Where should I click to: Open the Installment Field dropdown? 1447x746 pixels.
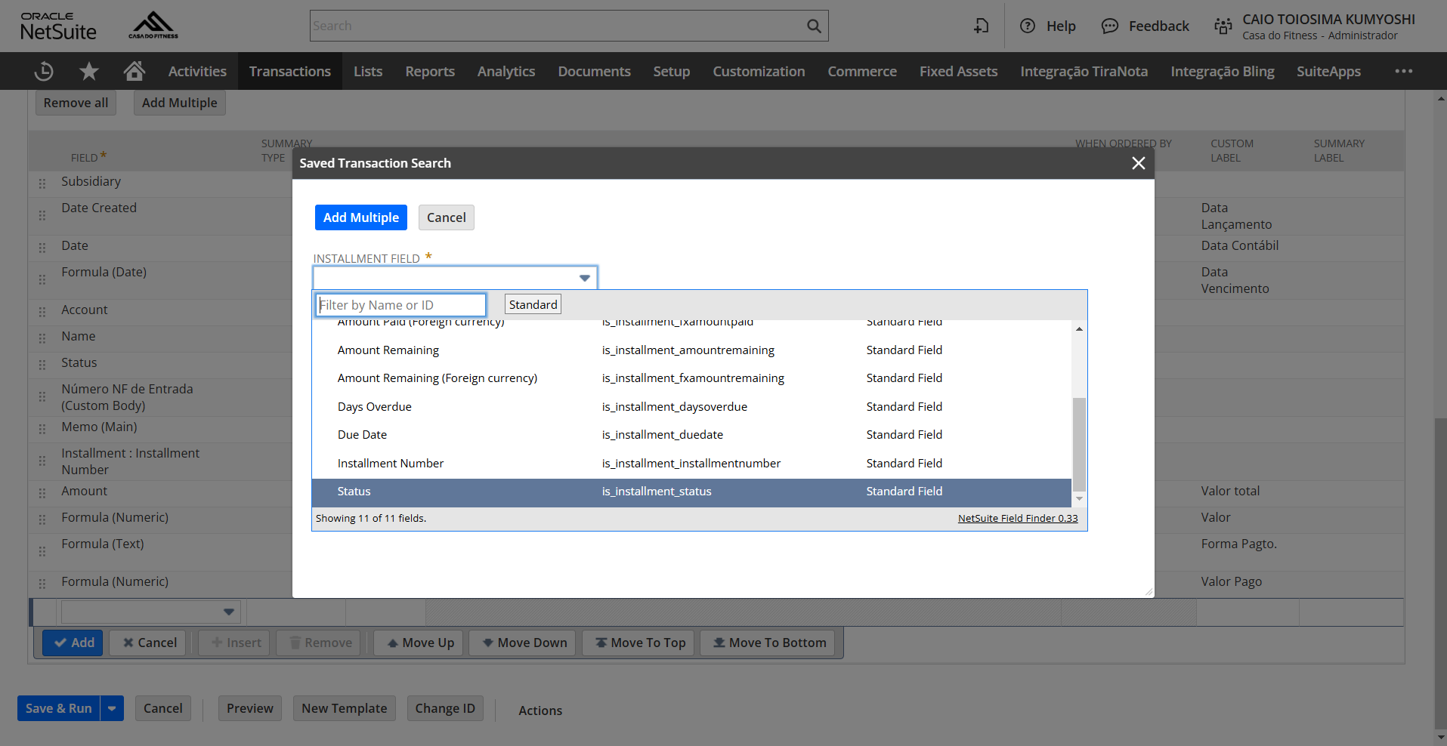(583, 277)
